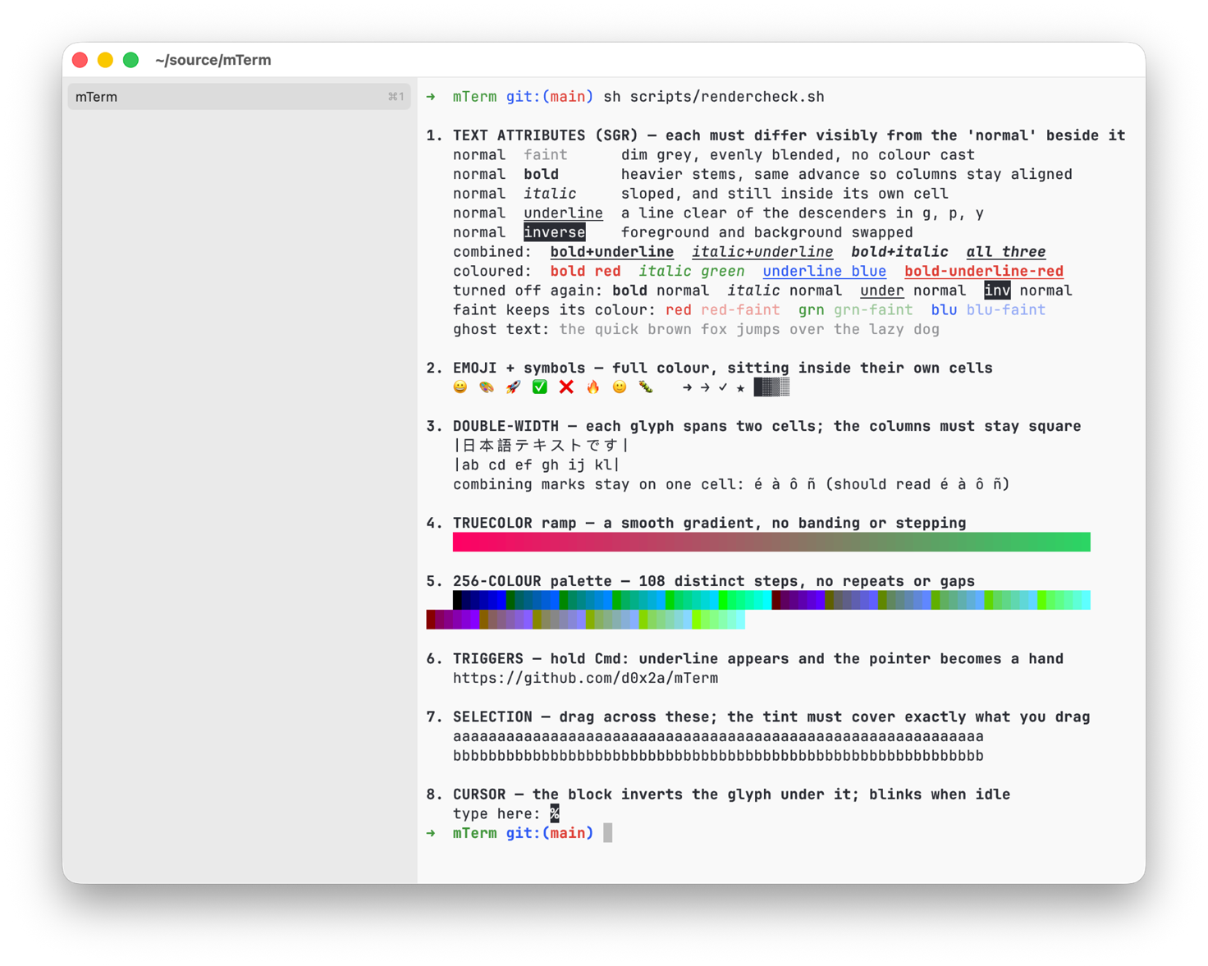Click the slightly smiling face emoji
1208x966 pixels.
pyautogui.click(x=620, y=387)
